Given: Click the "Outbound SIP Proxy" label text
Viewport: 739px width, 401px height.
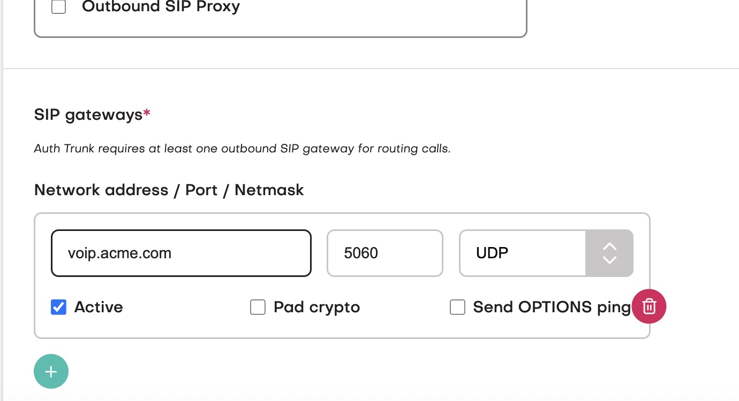Looking at the screenshot, I should coord(161,7).
